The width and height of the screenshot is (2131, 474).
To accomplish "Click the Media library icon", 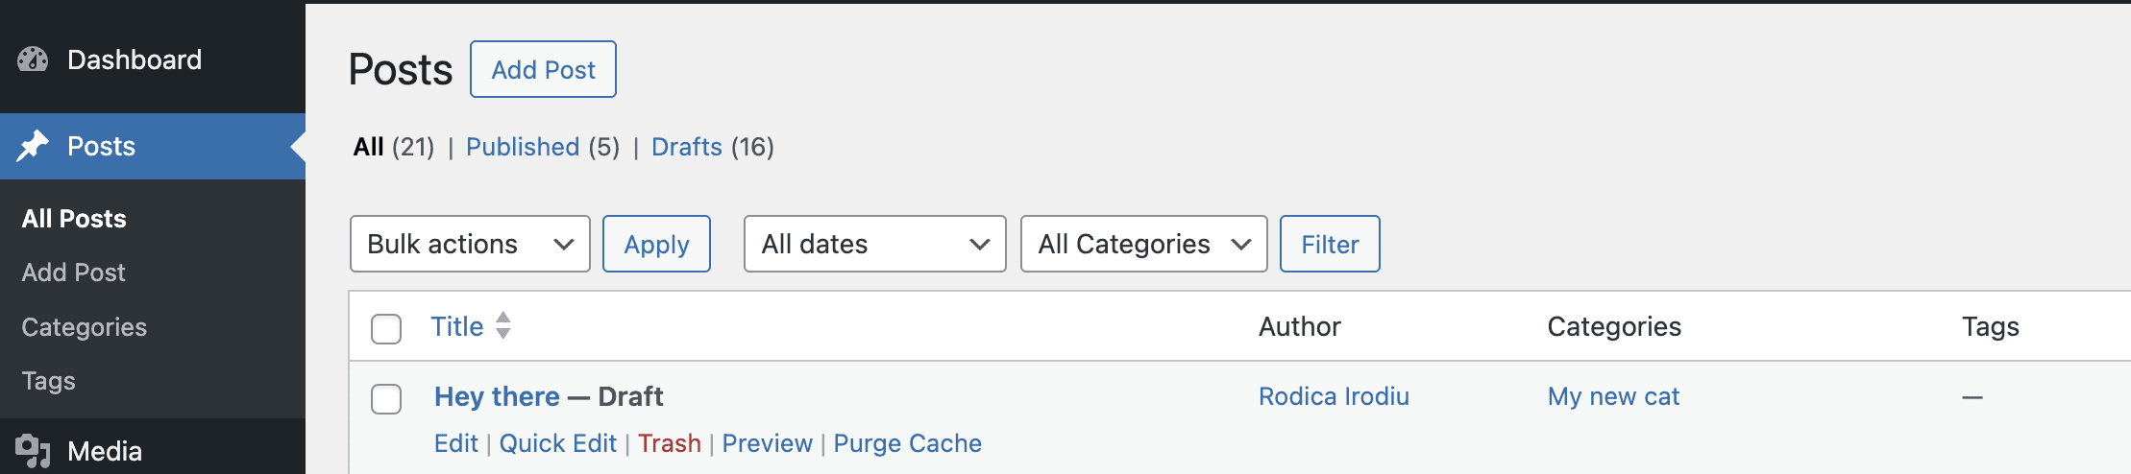I will 33,450.
